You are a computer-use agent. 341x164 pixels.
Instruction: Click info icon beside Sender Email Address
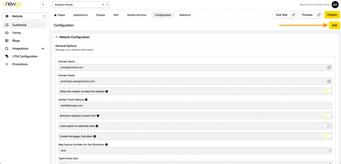86,100
